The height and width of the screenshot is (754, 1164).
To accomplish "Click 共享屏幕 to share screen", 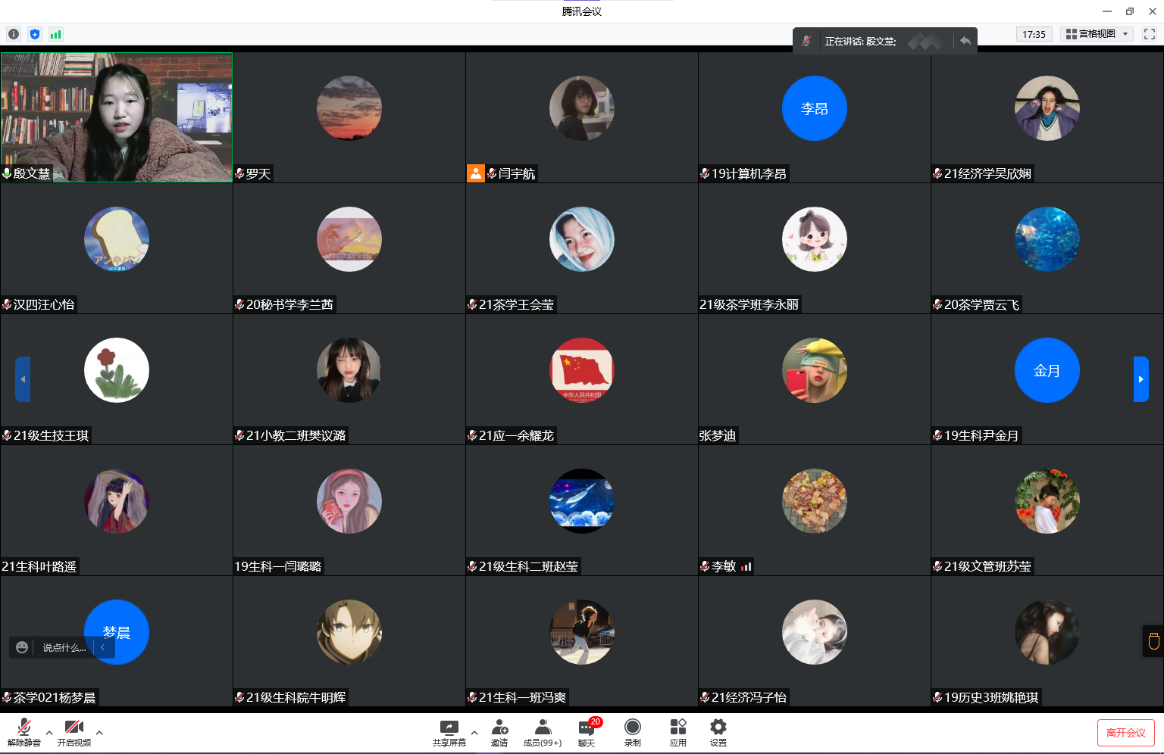I will pos(449,732).
